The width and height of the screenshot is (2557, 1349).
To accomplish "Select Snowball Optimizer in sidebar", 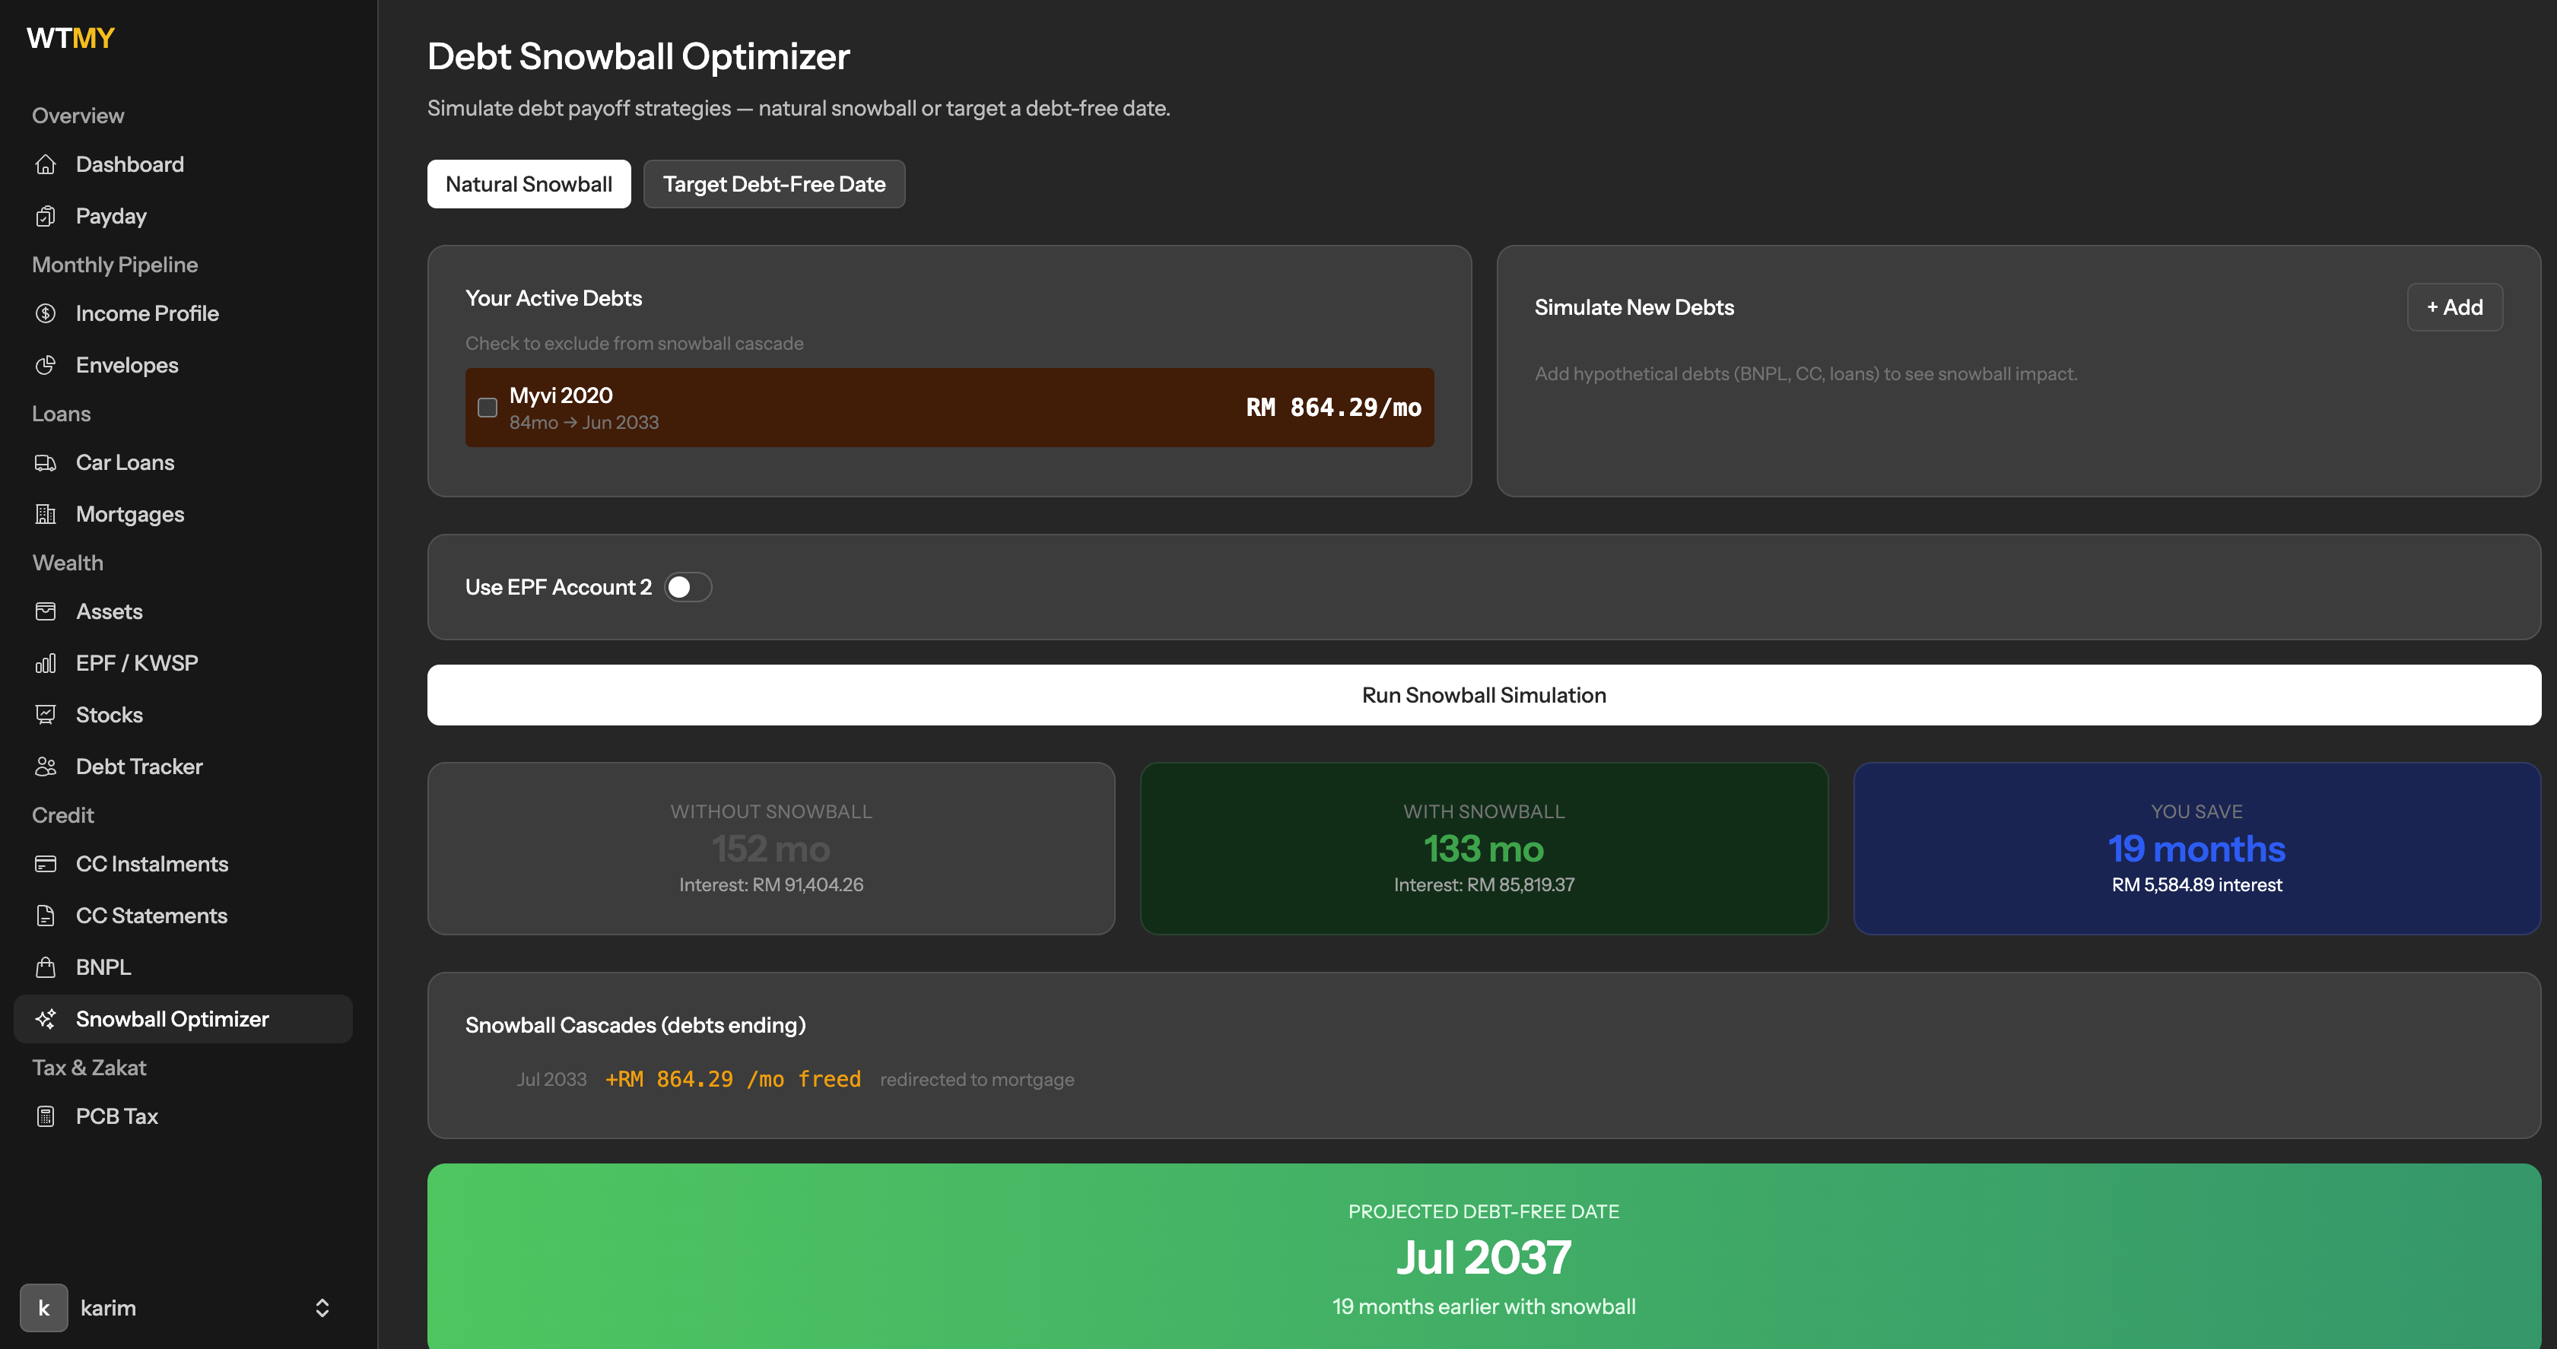I will point(183,1018).
